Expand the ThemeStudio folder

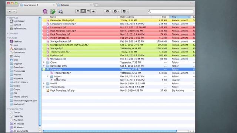pyautogui.click(x=44, y=87)
